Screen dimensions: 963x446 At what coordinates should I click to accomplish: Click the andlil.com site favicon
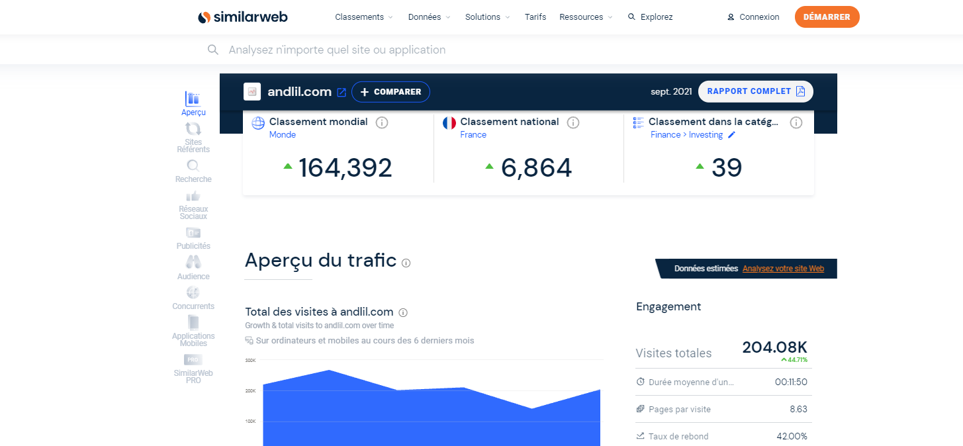click(252, 91)
